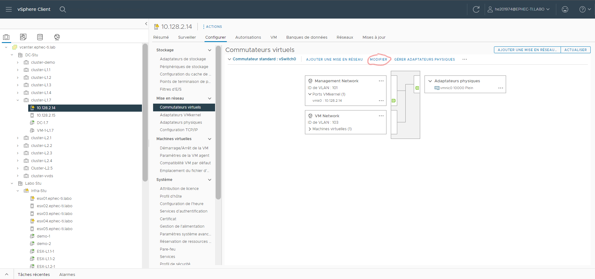Switch to Networking inventory view
The image size is (595, 279).
pos(57,37)
